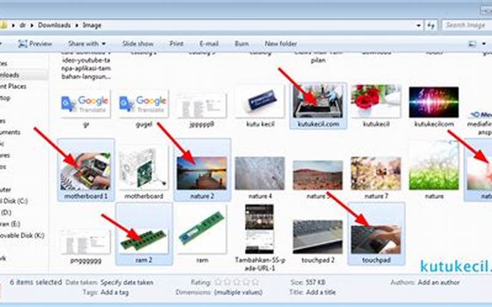Image resolution: width=492 pixels, height=307 pixels.
Task: Open the Preview toolbar button
Action: click(x=35, y=44)
